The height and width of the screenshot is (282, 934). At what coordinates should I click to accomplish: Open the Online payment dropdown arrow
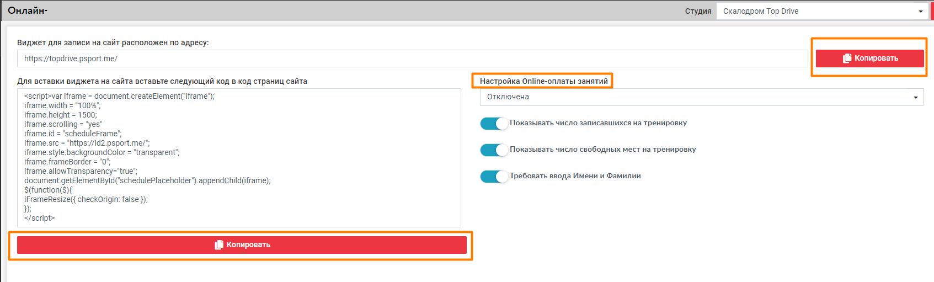point(915,98)
